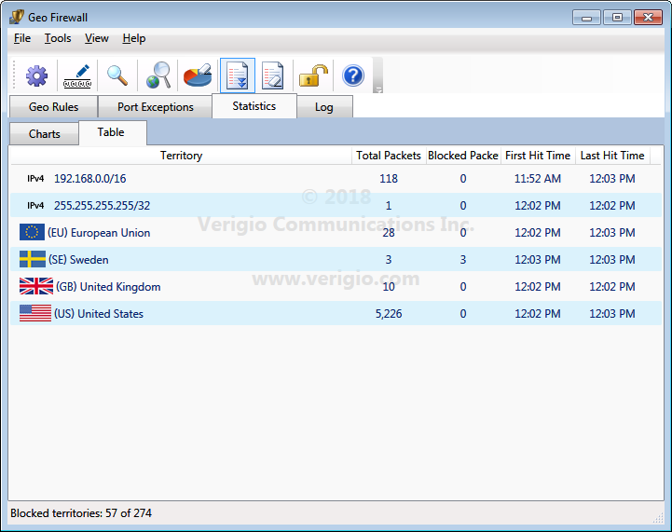The height and width of the screenshot is (532, 672).
Task: Open the Tools menu
Action: (x=58, y=38)
